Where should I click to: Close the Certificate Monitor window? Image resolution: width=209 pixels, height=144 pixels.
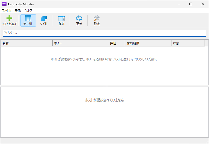point(203,4)
